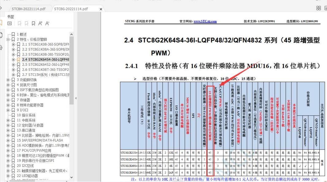Click the '2.4.1 特性及价格' section heading
Image resolution: width=327 pixels, height=182 pixels.
[x=223, y=66]
